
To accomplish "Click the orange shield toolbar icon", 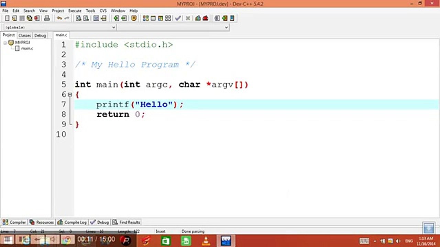I will tap(134, 18).
